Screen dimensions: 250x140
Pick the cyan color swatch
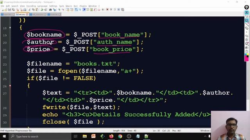[x=246, y=54]
